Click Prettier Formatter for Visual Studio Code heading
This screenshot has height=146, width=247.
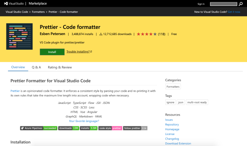coord(50,81)
